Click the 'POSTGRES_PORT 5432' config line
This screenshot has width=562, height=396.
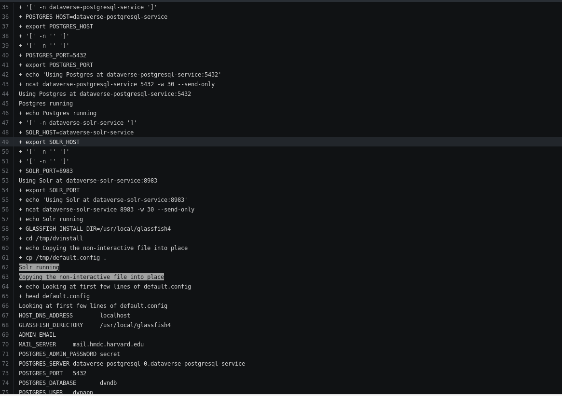(x=53, y=373)
